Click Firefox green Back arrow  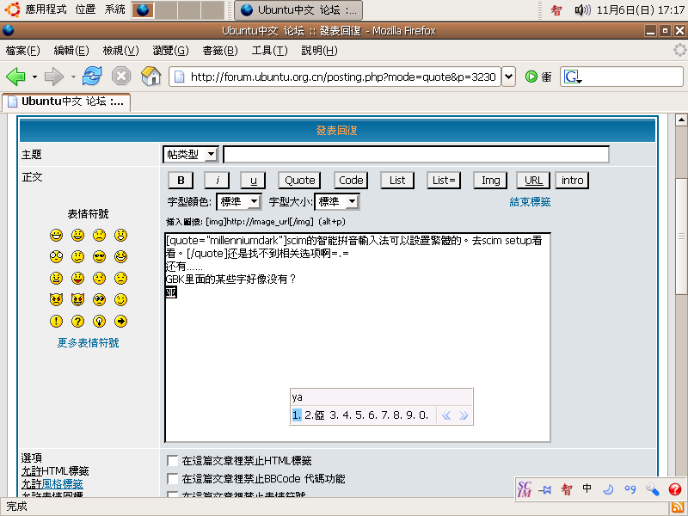click(15, 77)
